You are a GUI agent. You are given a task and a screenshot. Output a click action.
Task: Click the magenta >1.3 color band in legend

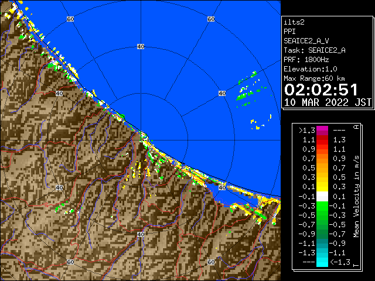point(322,131)
